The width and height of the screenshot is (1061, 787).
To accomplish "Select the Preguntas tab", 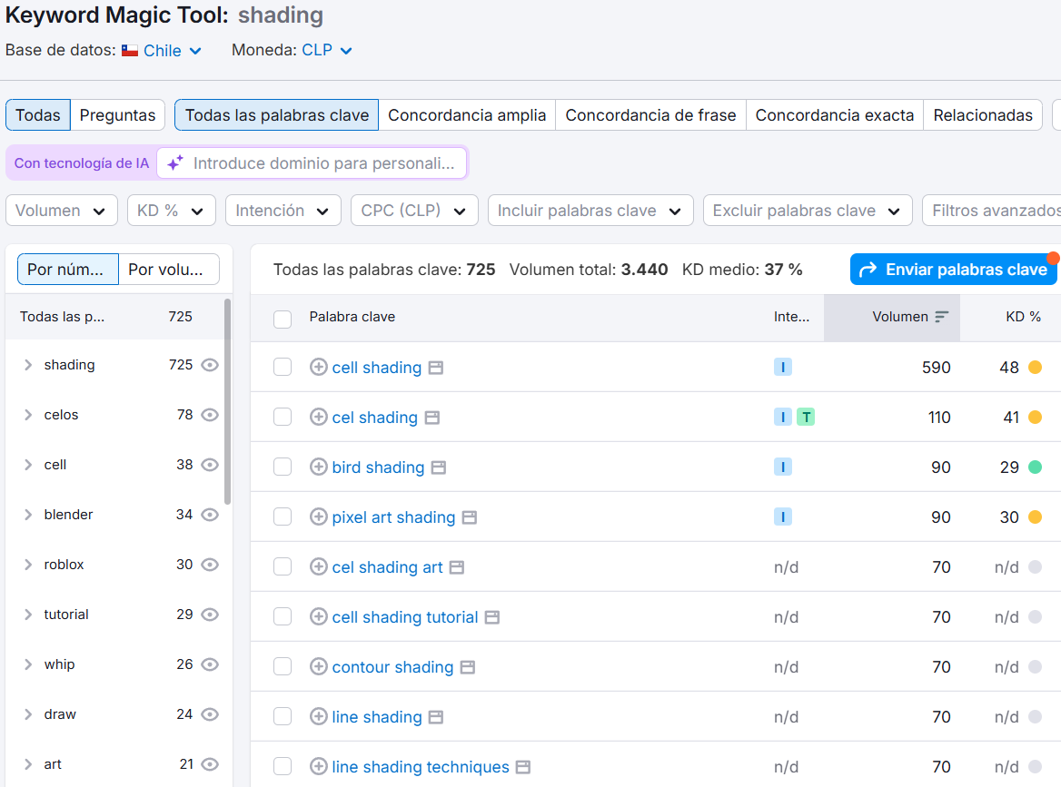I will (x=117, y=115).
